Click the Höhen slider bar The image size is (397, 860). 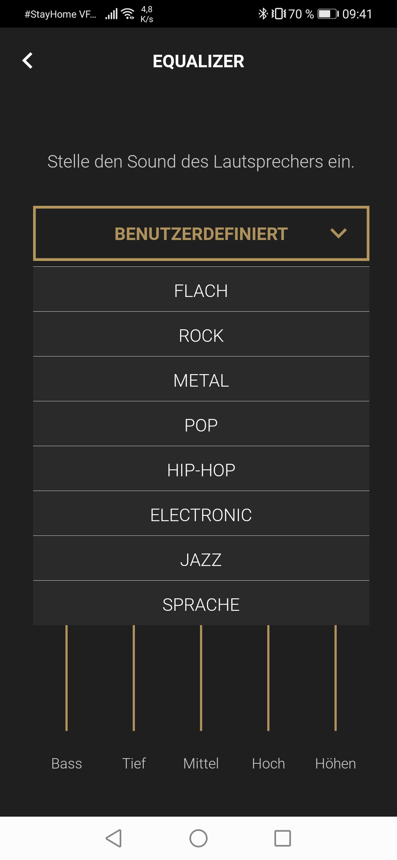(336, 678)
